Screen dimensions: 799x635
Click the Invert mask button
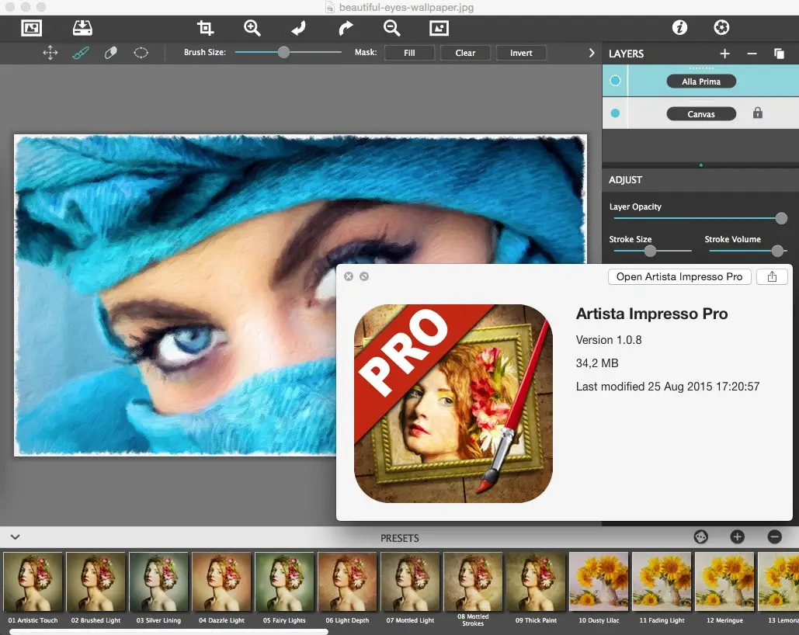(x=521, y=54)
